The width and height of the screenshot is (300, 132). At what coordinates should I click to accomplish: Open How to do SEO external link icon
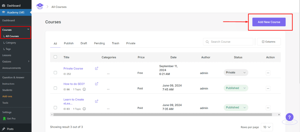97,84
